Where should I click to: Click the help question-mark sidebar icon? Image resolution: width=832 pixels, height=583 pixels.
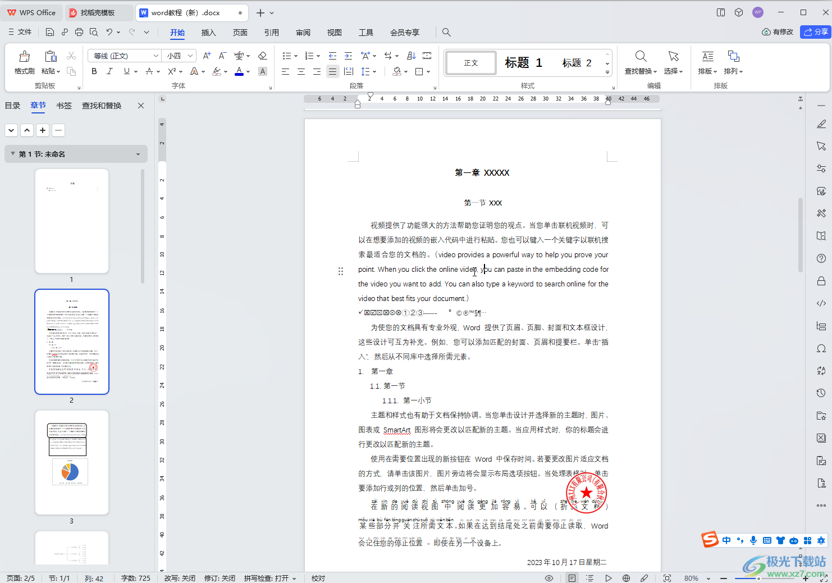(821, 258)
